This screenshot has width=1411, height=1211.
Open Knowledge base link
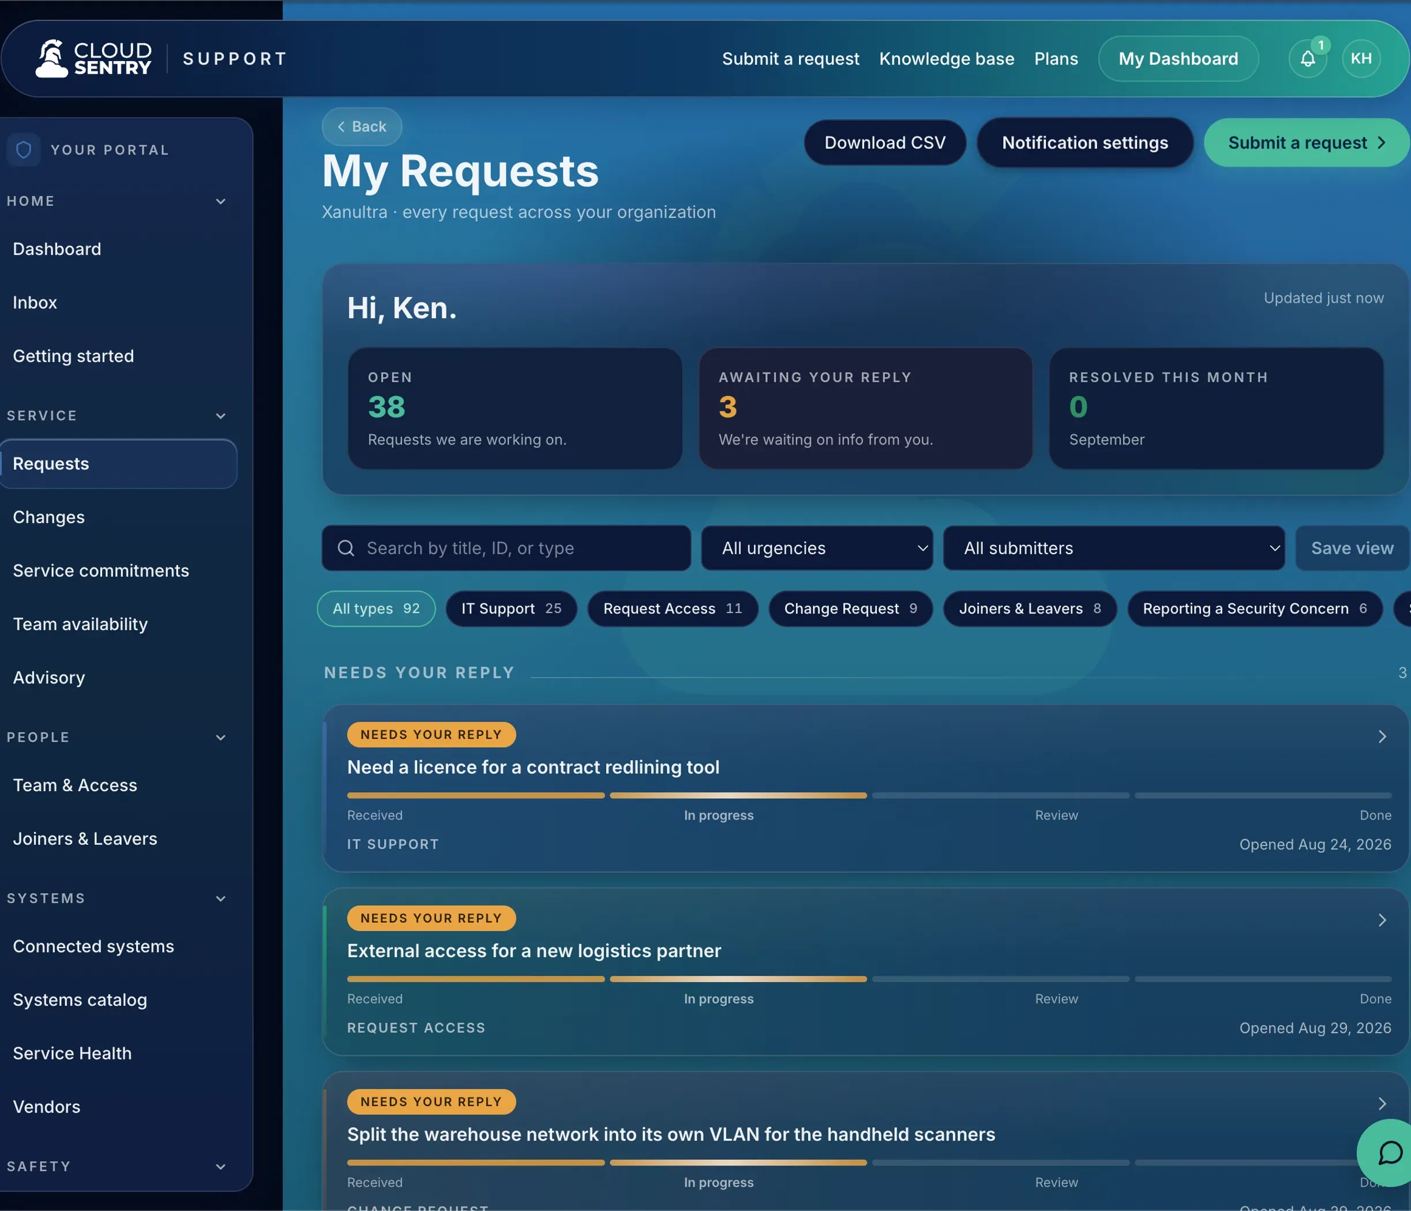(947, 59)
